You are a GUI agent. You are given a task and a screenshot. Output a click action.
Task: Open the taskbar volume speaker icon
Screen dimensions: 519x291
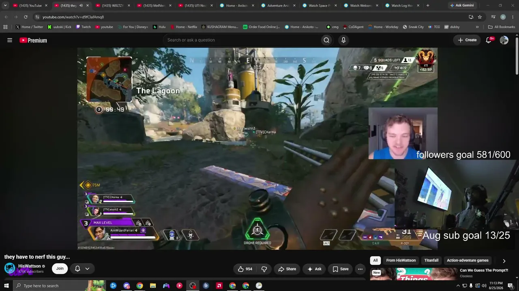pyautogui.click(x=484, y=286)
